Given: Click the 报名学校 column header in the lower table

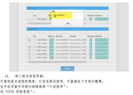Looking at the screenshot, I should point(59,36).
